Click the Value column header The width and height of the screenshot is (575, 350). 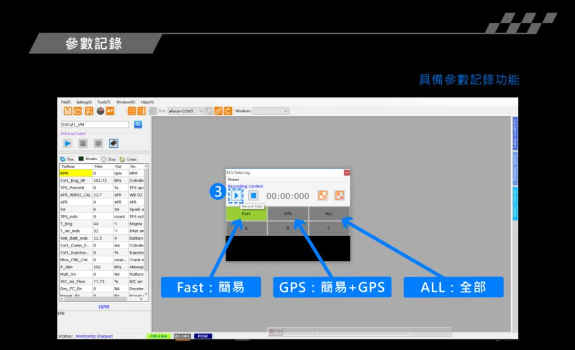(103, 167)
